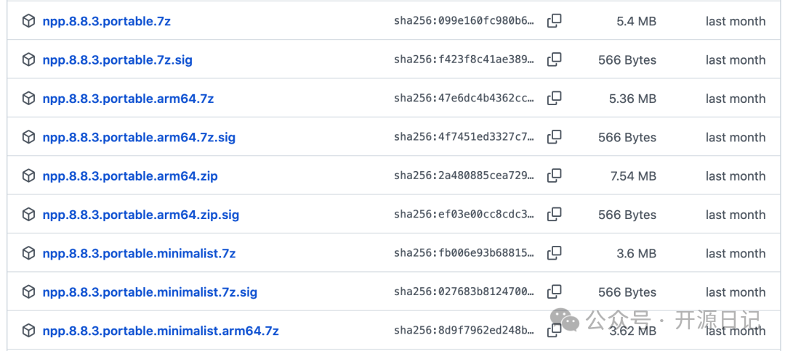The height and width of the screenshot is (351, 785).
Task: Copy the hash of npp.8.8.3.portable.arm64.7z
Action: pos(554,99)
